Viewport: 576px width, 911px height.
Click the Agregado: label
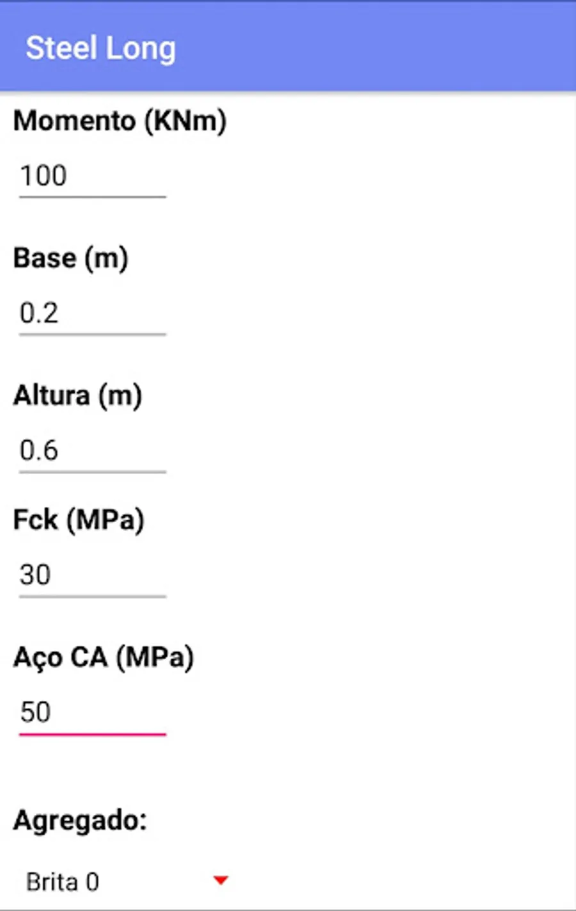80,820
